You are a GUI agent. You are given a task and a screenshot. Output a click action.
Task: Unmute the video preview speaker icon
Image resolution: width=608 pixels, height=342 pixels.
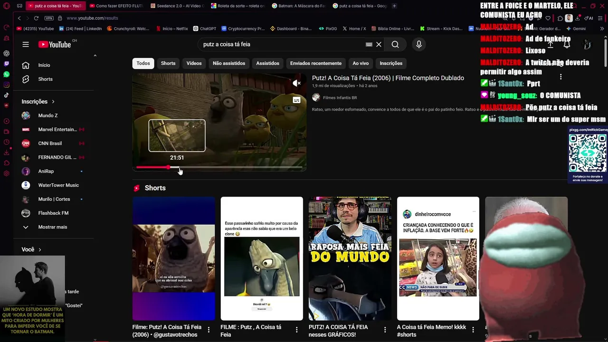click(296, 83)
